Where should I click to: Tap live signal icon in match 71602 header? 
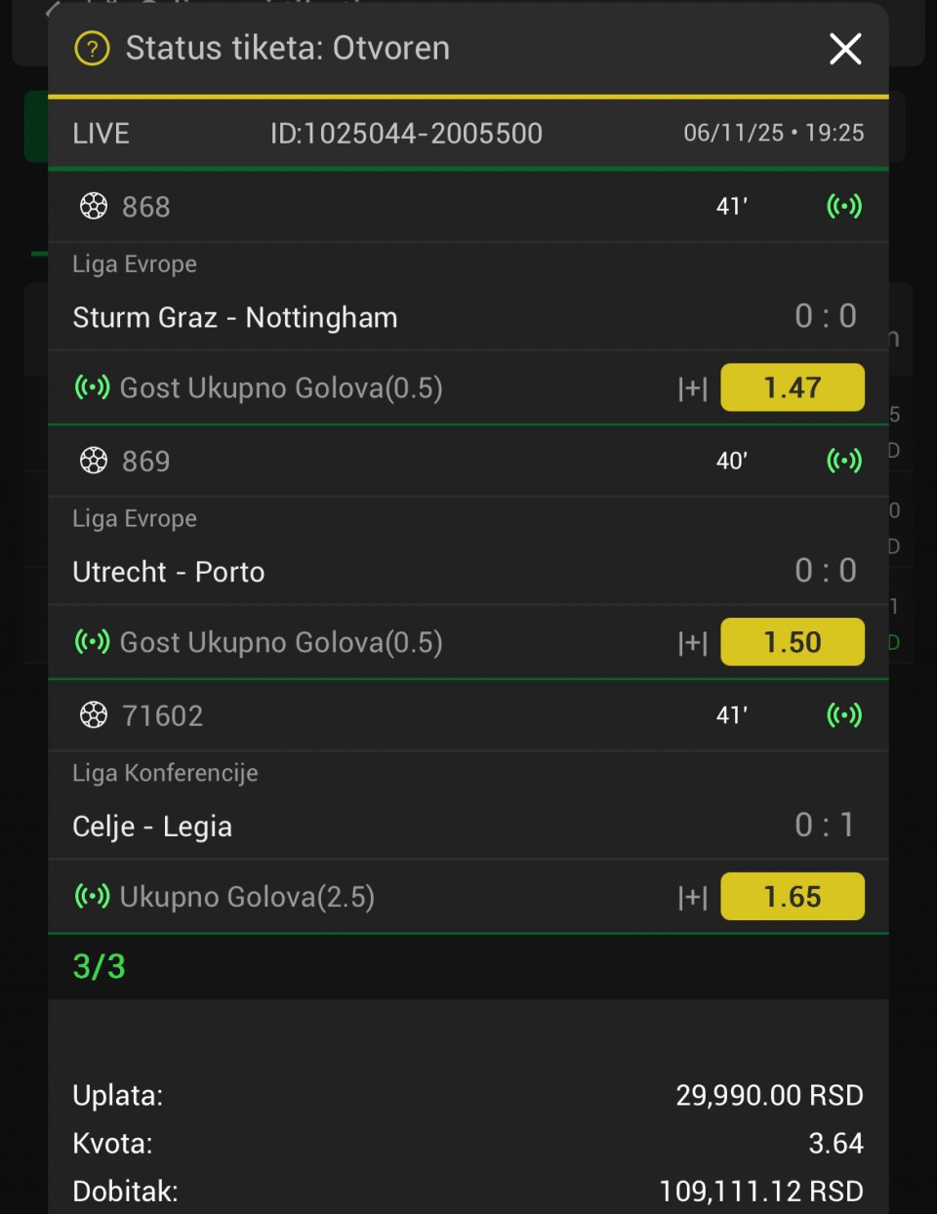844,715
